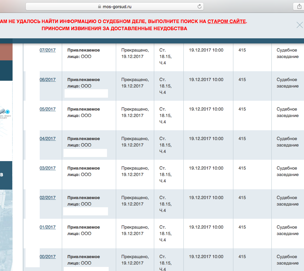This screenshot has height=271, width=304.
Task: Reload the page using the refresh icon
Action: [200, 6]
